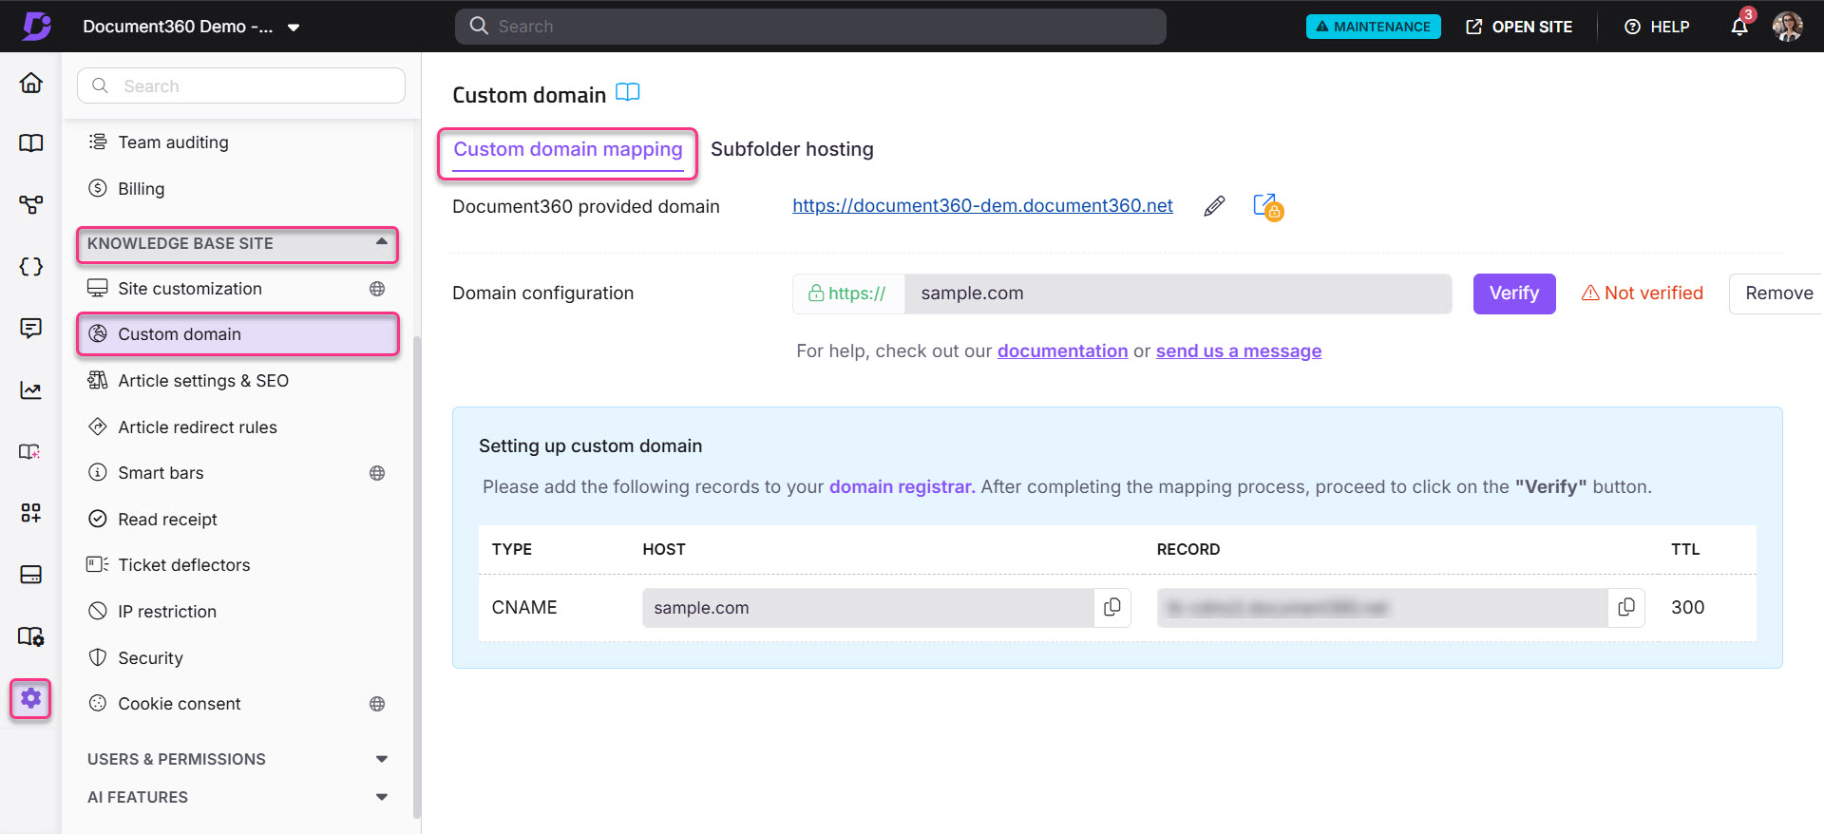Open the notifications bell
The height and width of the screenshot is (834, 1824).
click(x=1738, y=27)
